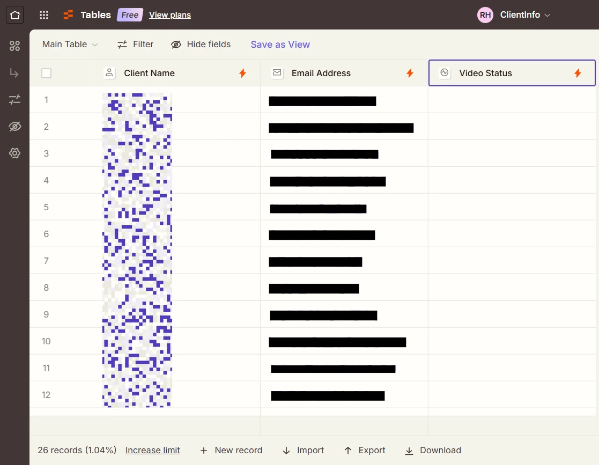The height and width of the screenshot is (465, 599).
Task: Click the Video Status field type icon
Action: [x=444, y=73]
